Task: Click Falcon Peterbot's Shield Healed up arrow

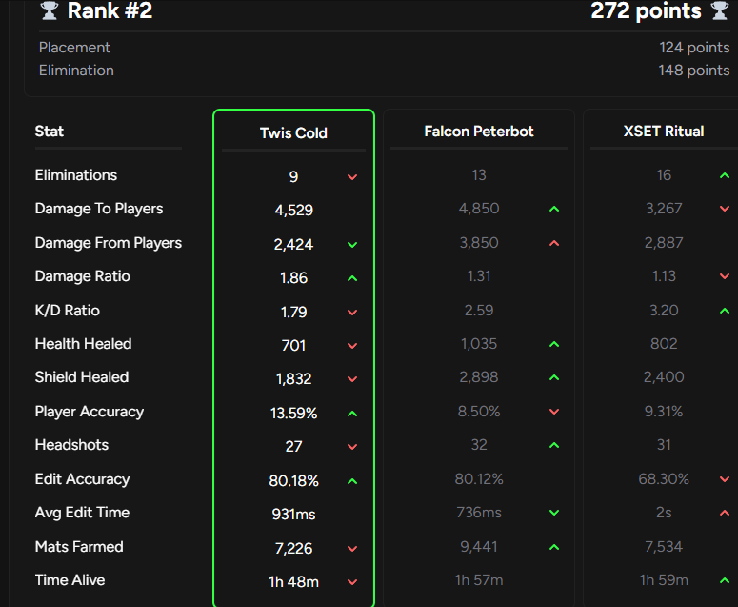Action: click(x=554, y=377)
